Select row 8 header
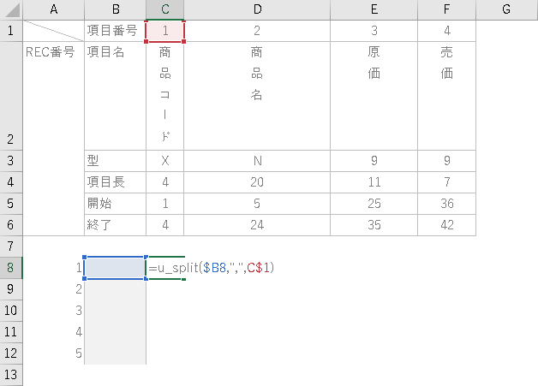 click(11, 268)
